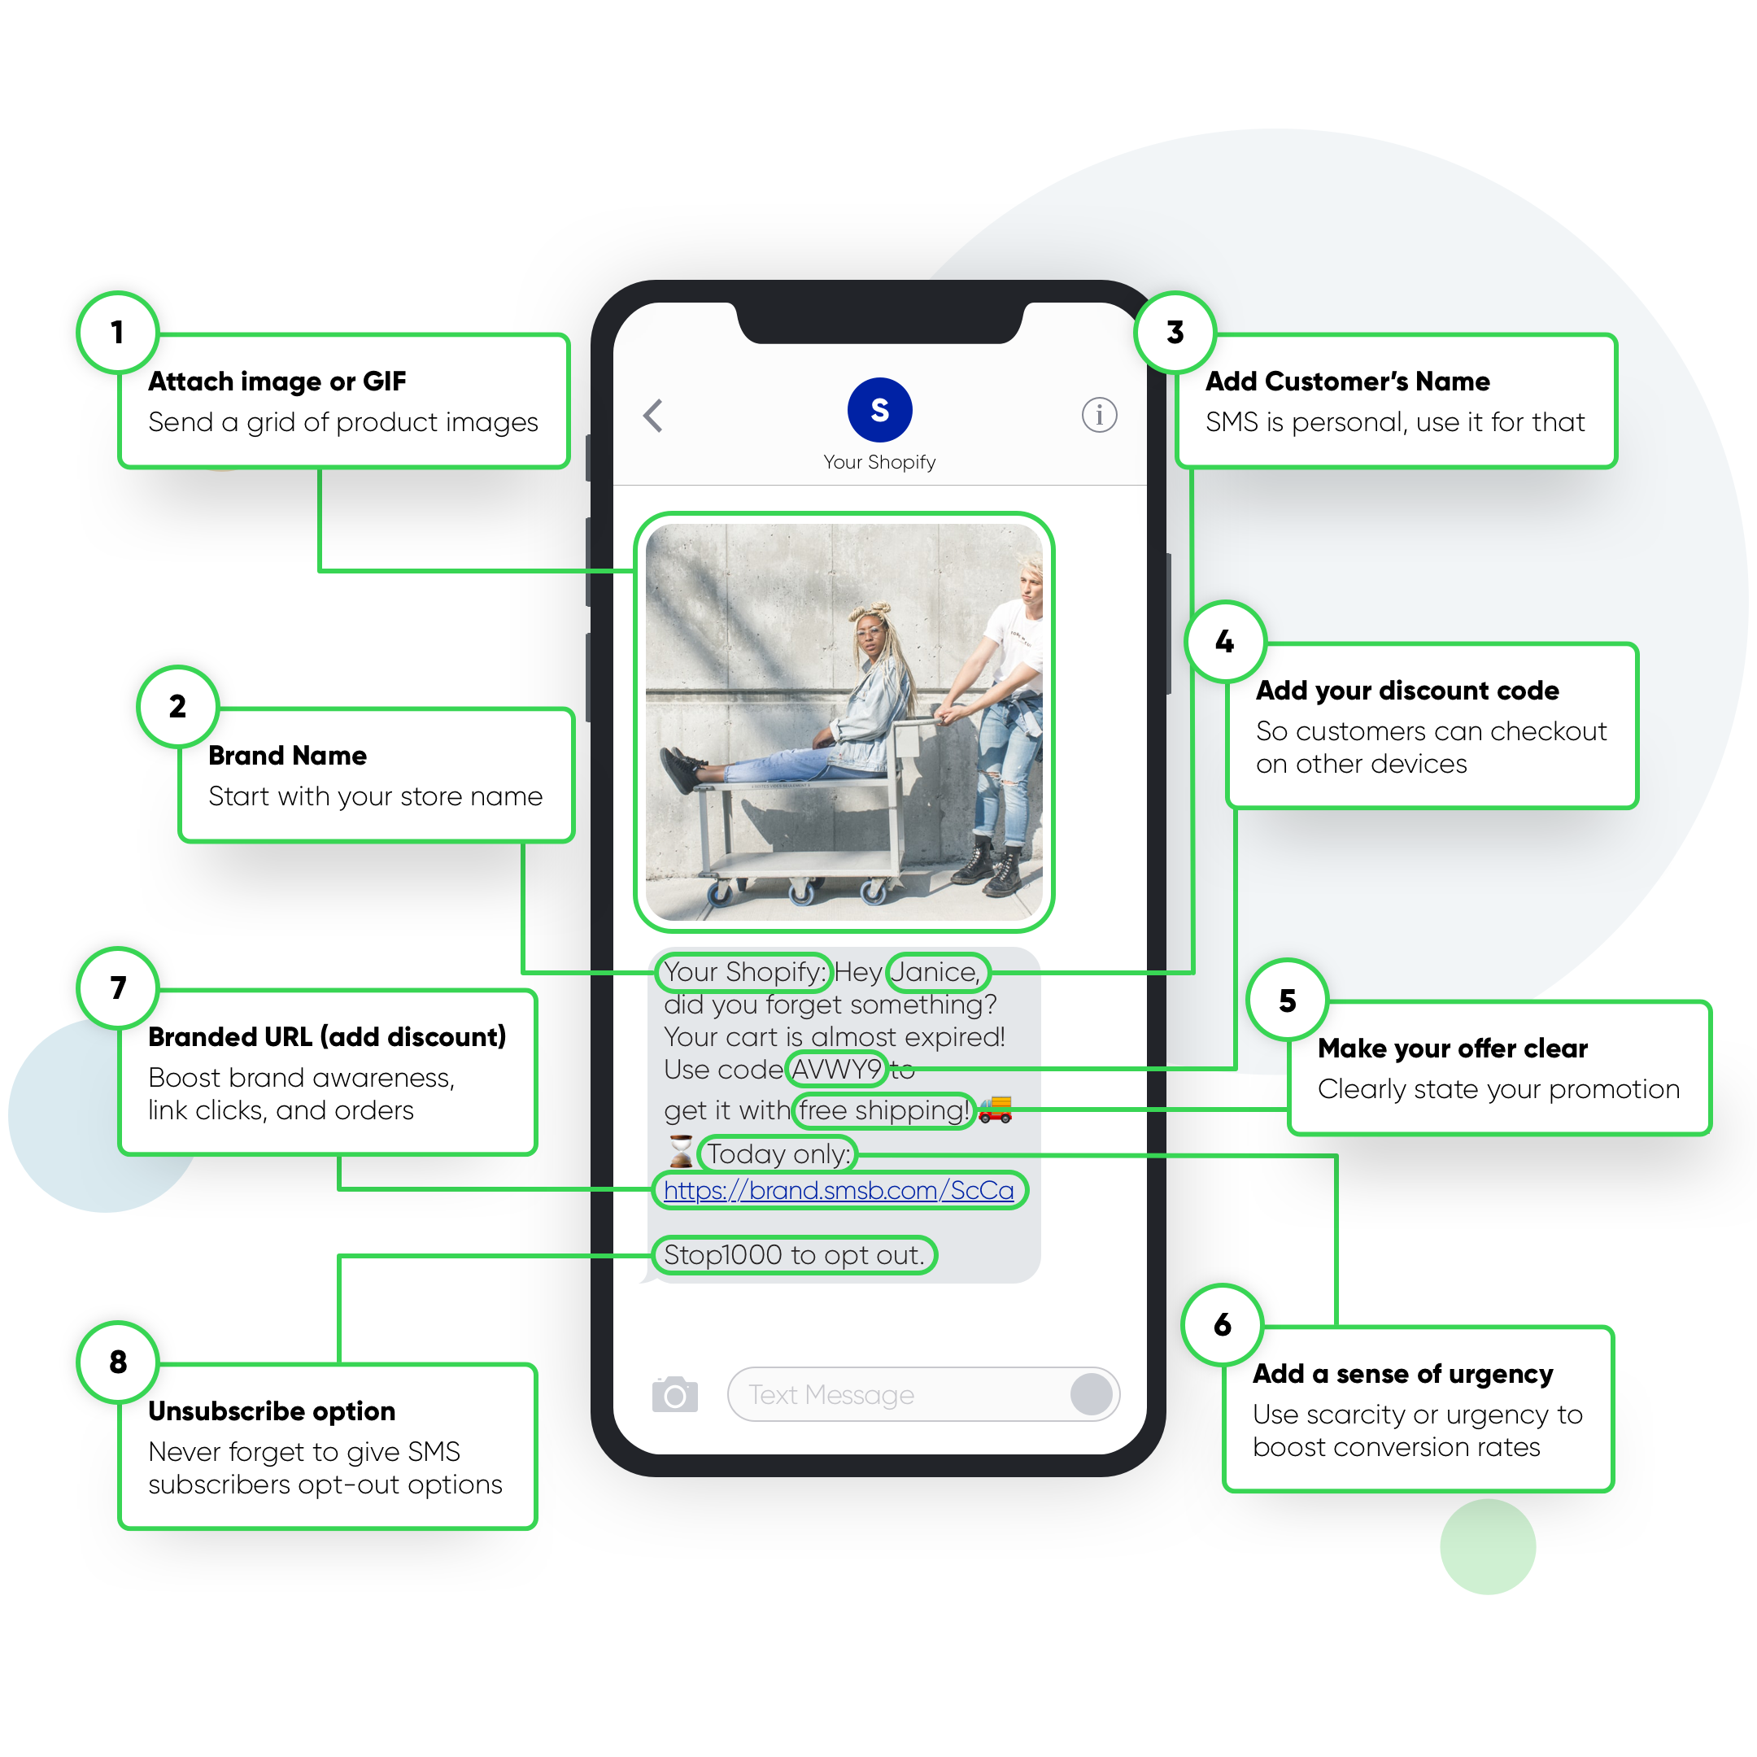The height and width of the screenshot is (1757, 1757).
Task: Click the truck emoji icon in SMS
Action: (1033, 1099)
